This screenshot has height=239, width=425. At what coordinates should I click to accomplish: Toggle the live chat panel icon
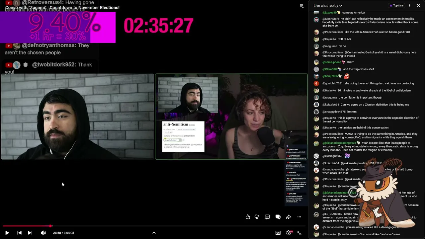click(278, 217)
